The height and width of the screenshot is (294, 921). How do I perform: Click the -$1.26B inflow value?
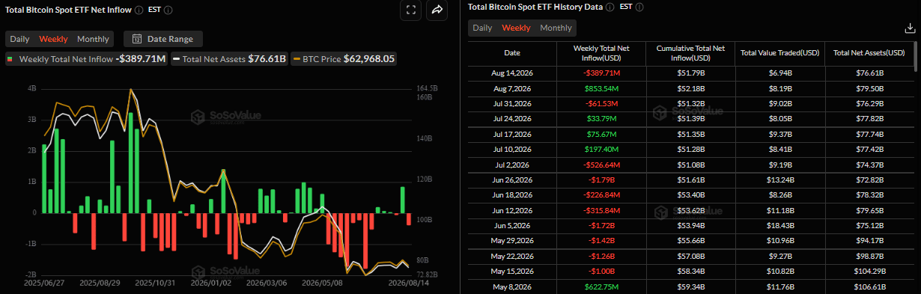coord(601,256)
